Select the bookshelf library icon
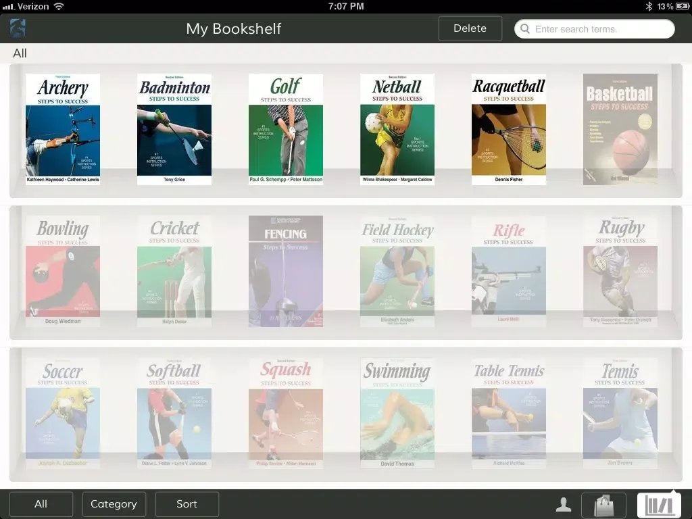Image resolution: width=692 pixels, height=519 pixels. click(658, 505)
